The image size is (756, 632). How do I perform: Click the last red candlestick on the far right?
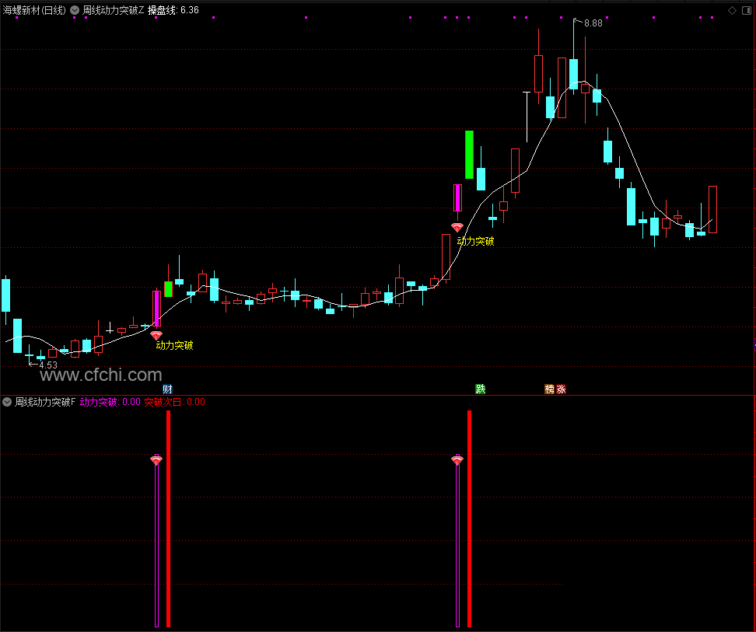[712, 210]
